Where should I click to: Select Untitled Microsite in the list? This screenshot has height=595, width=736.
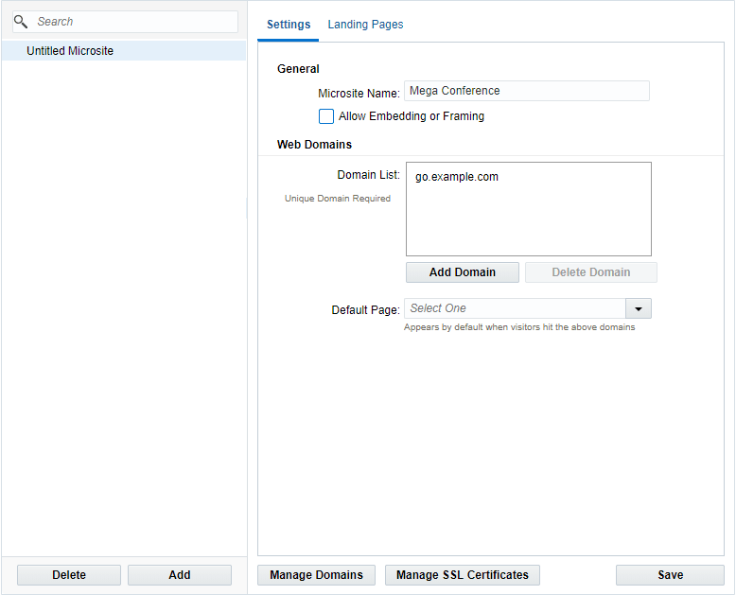pyautogui.click(x=124, y=51)
